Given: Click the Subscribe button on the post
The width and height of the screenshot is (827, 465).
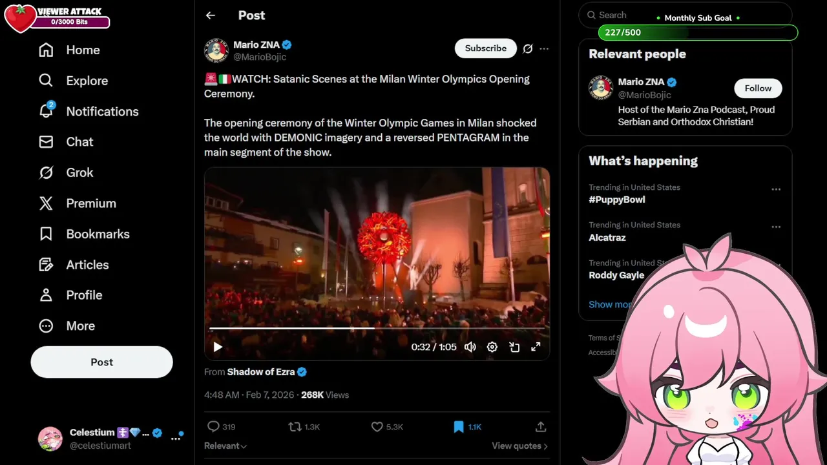Looking at the screenshot, I should click(x=486, y=48).
